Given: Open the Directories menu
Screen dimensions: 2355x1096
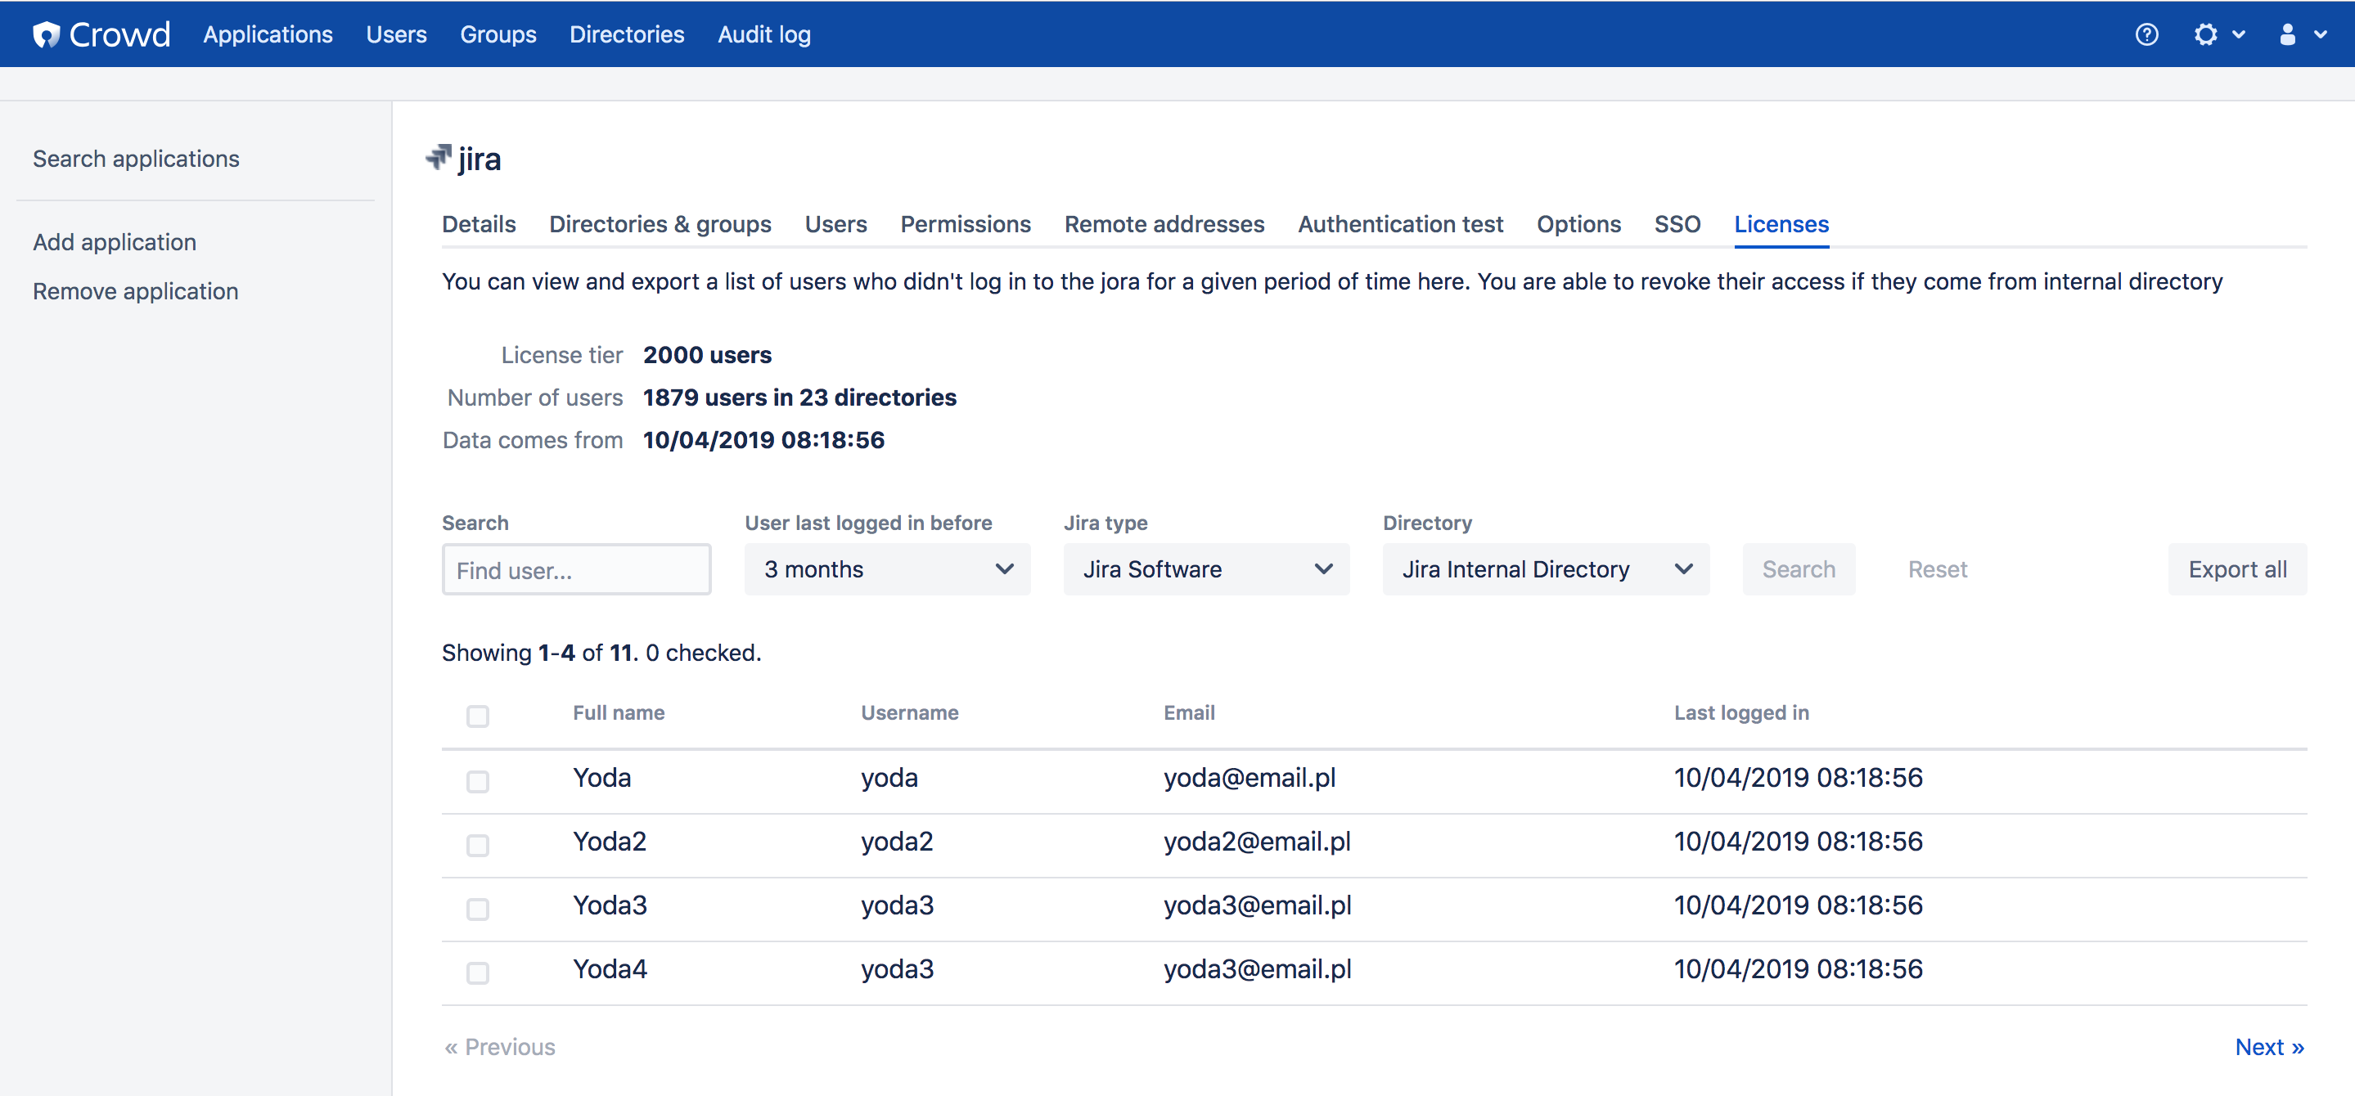Looking at the screenshot, I should click(626, 34).
